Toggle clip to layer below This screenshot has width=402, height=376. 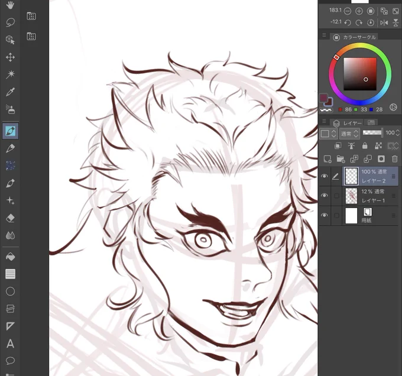click(x=338, y=146)
